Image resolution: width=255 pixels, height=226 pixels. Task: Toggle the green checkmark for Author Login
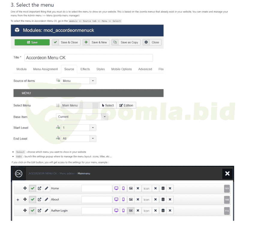pos(32,211)
